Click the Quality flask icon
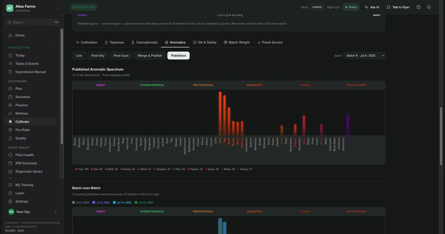 [10, 138]
